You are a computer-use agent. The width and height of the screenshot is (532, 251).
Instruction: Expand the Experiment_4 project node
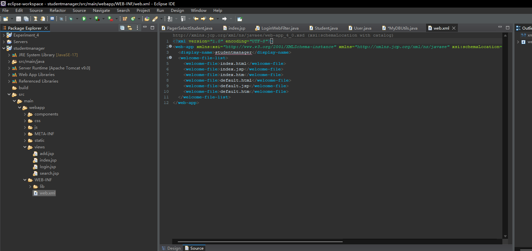pos(4,35)
